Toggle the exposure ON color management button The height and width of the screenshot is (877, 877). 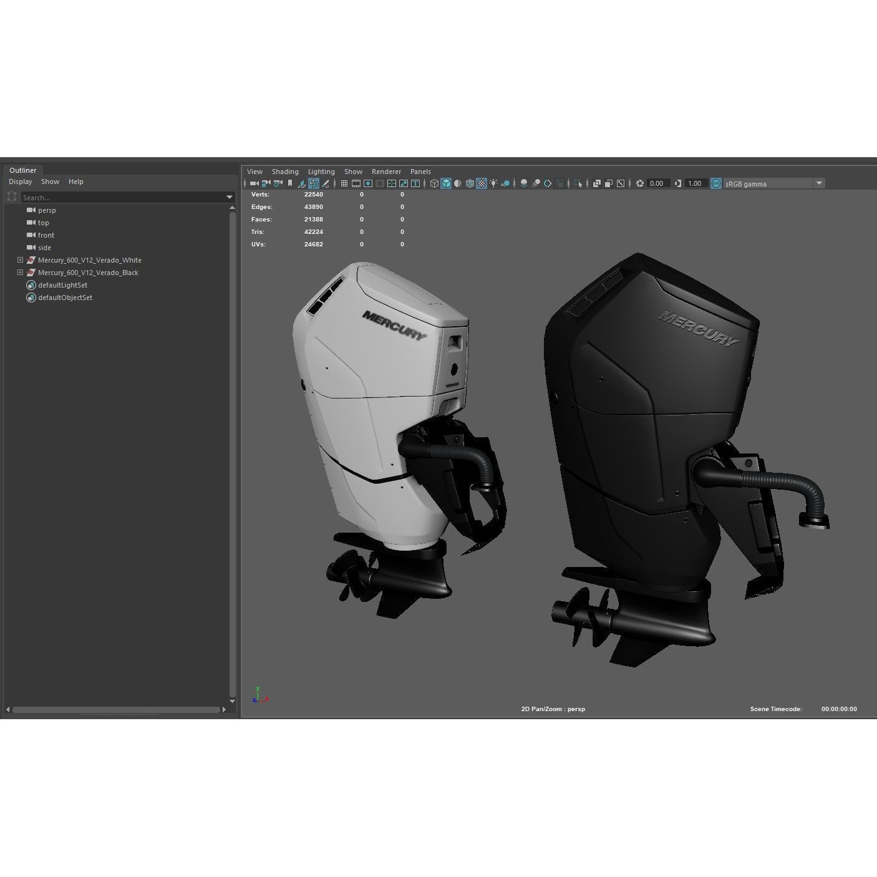point(716,183)
